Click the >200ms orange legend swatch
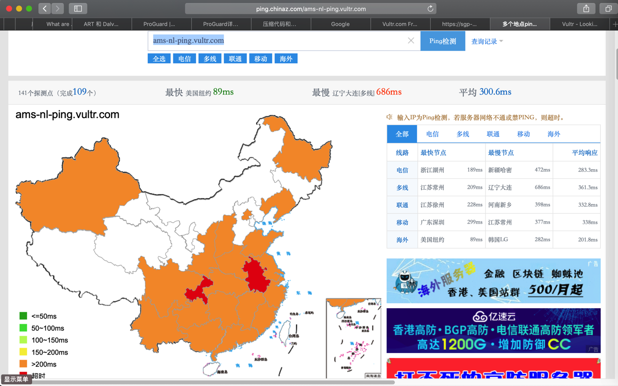Viewport: 618px width, 386px height. click(23, 364)
